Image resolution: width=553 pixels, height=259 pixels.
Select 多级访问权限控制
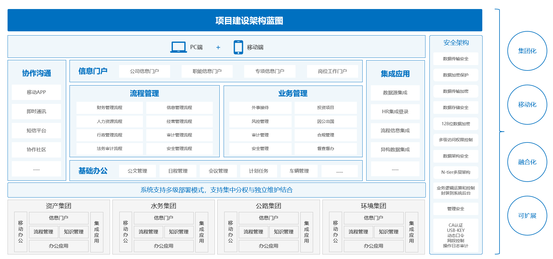click(456, 140)
